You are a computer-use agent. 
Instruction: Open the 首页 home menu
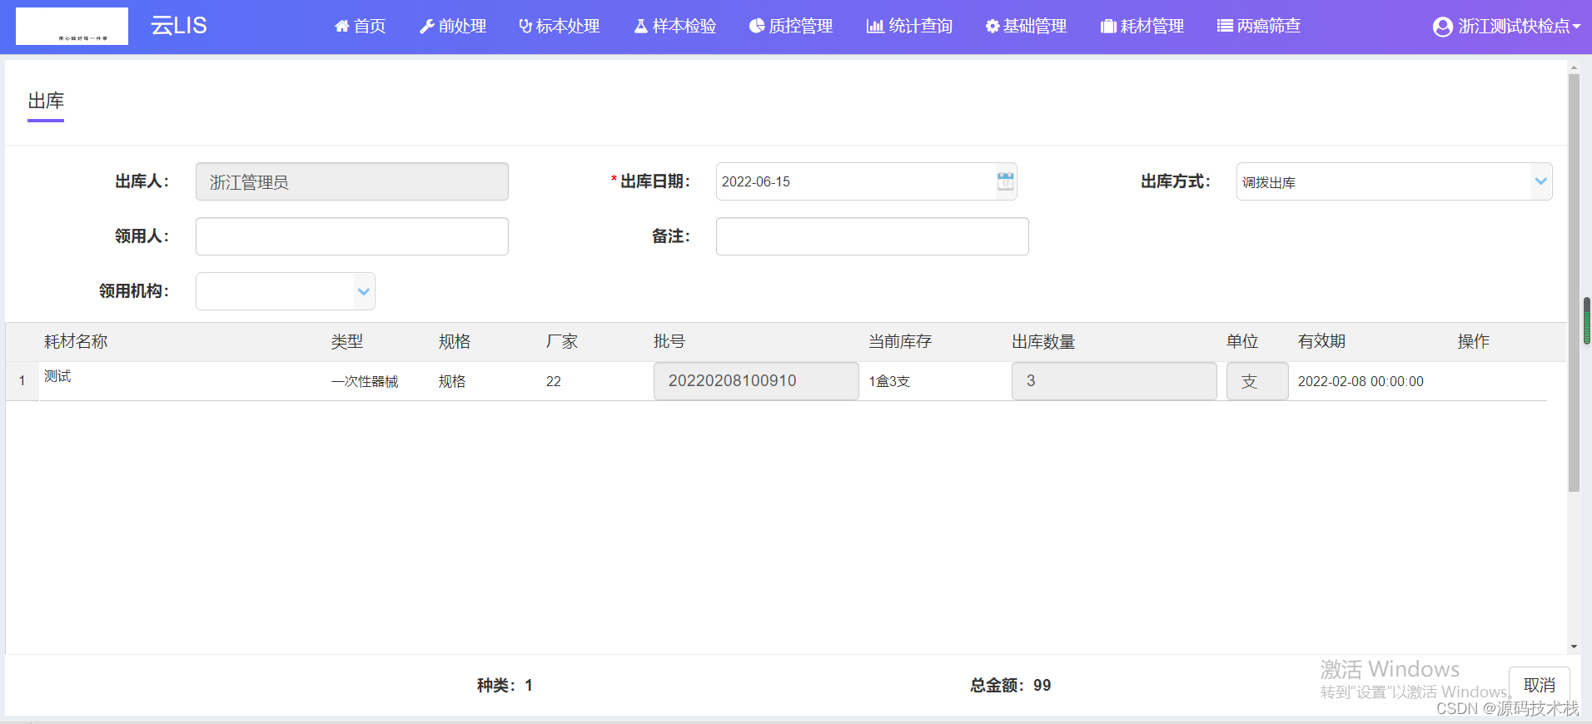[x=360, y=27]
